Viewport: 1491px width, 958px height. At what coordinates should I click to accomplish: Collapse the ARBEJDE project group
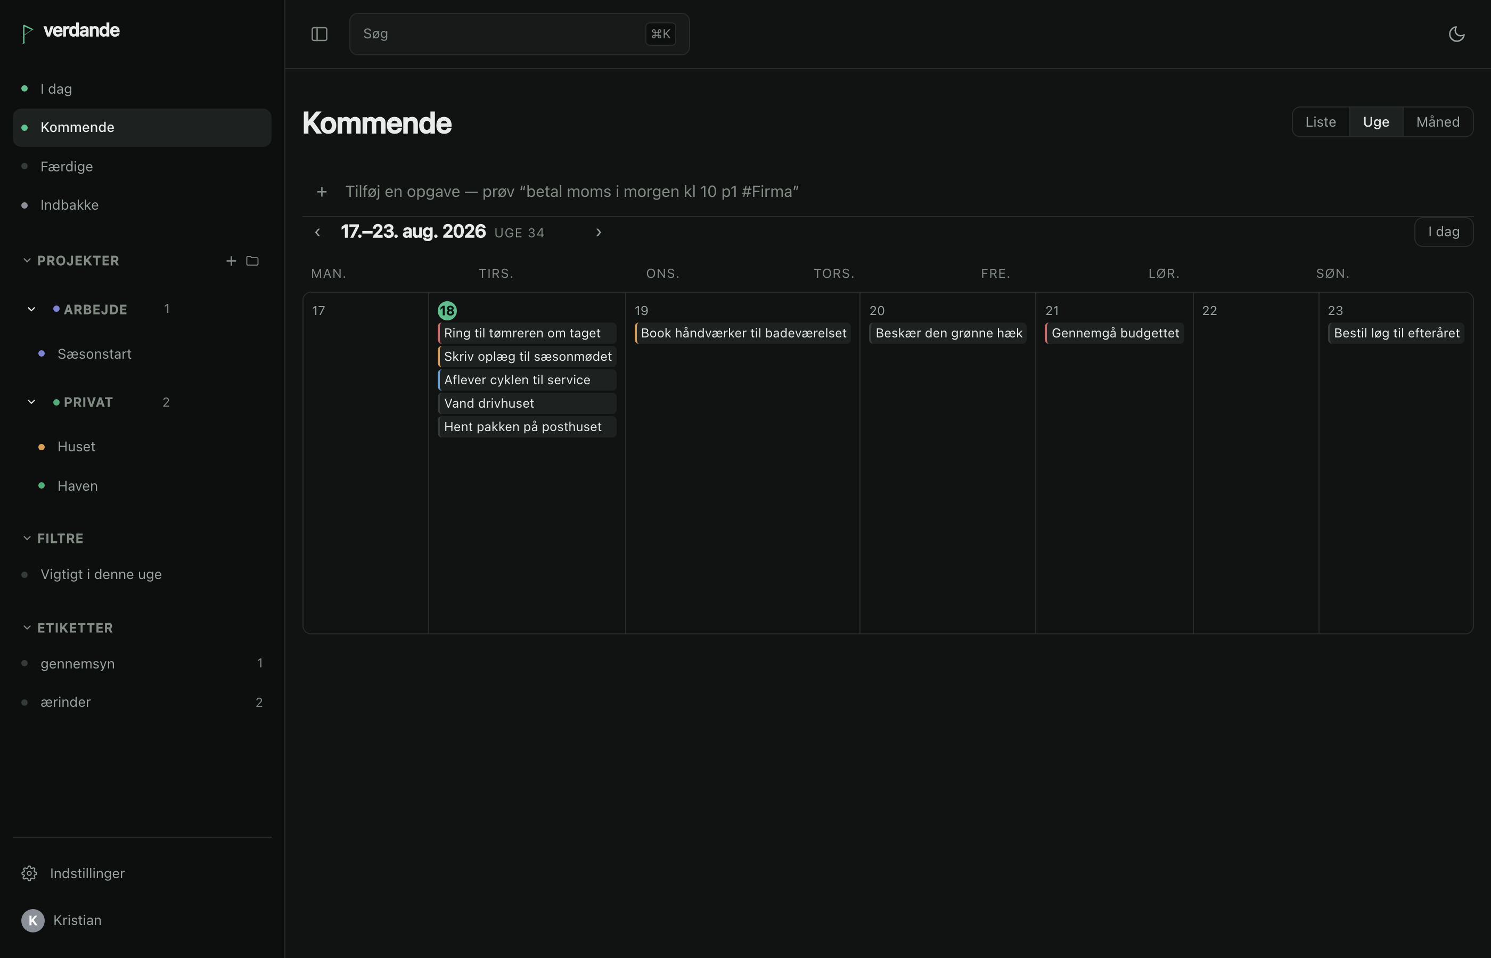(x=31, y=309)
